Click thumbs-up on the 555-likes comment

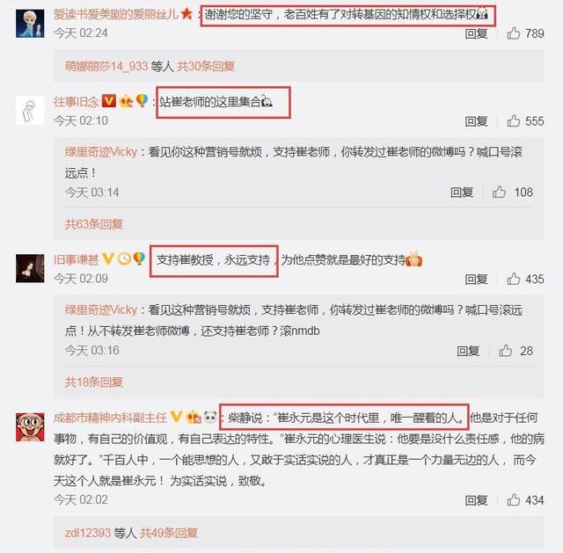pos(514,121)
